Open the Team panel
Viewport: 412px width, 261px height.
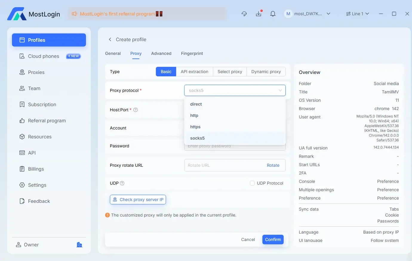click(x=34, y=88)
